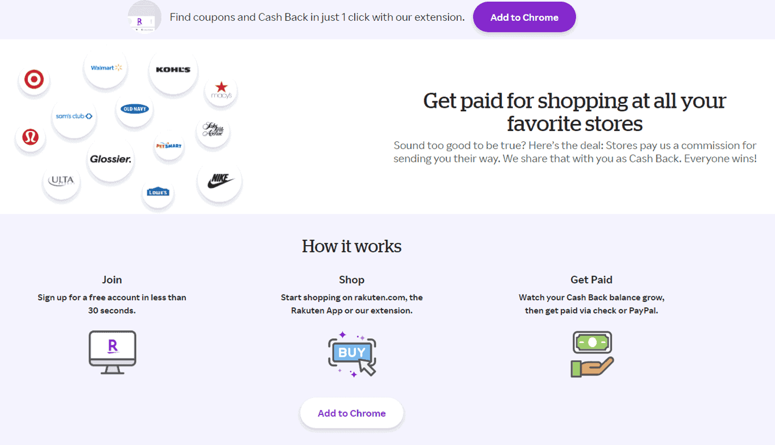775x445 pixels.
Task: Open the Nike swoosh logo
Action: (219, 181)
